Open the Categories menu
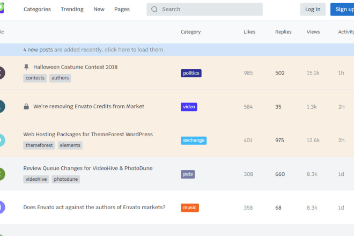This screenshot has width=354, height=236. point(37,9)
